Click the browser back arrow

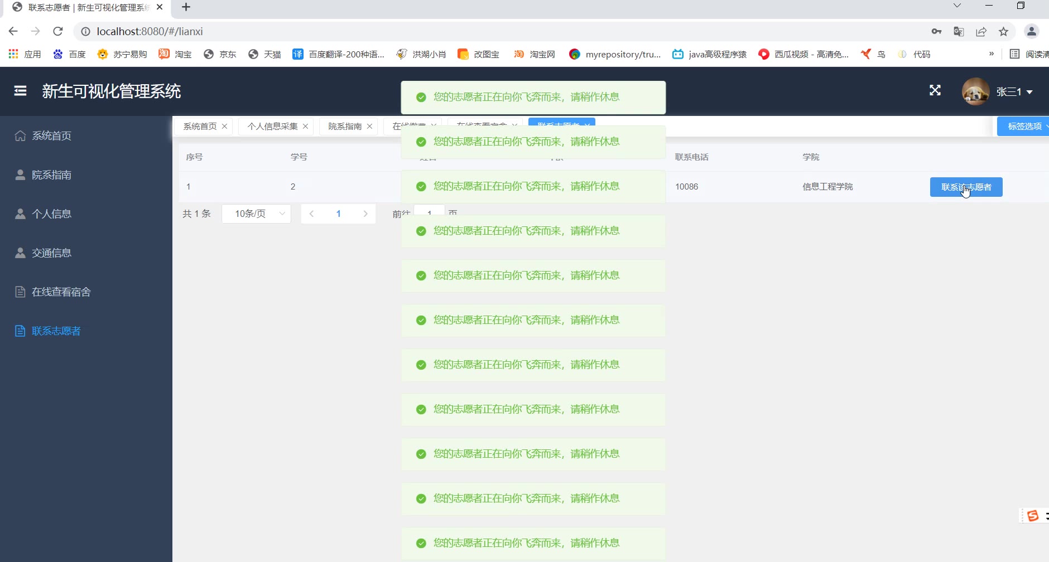[13, 31]
